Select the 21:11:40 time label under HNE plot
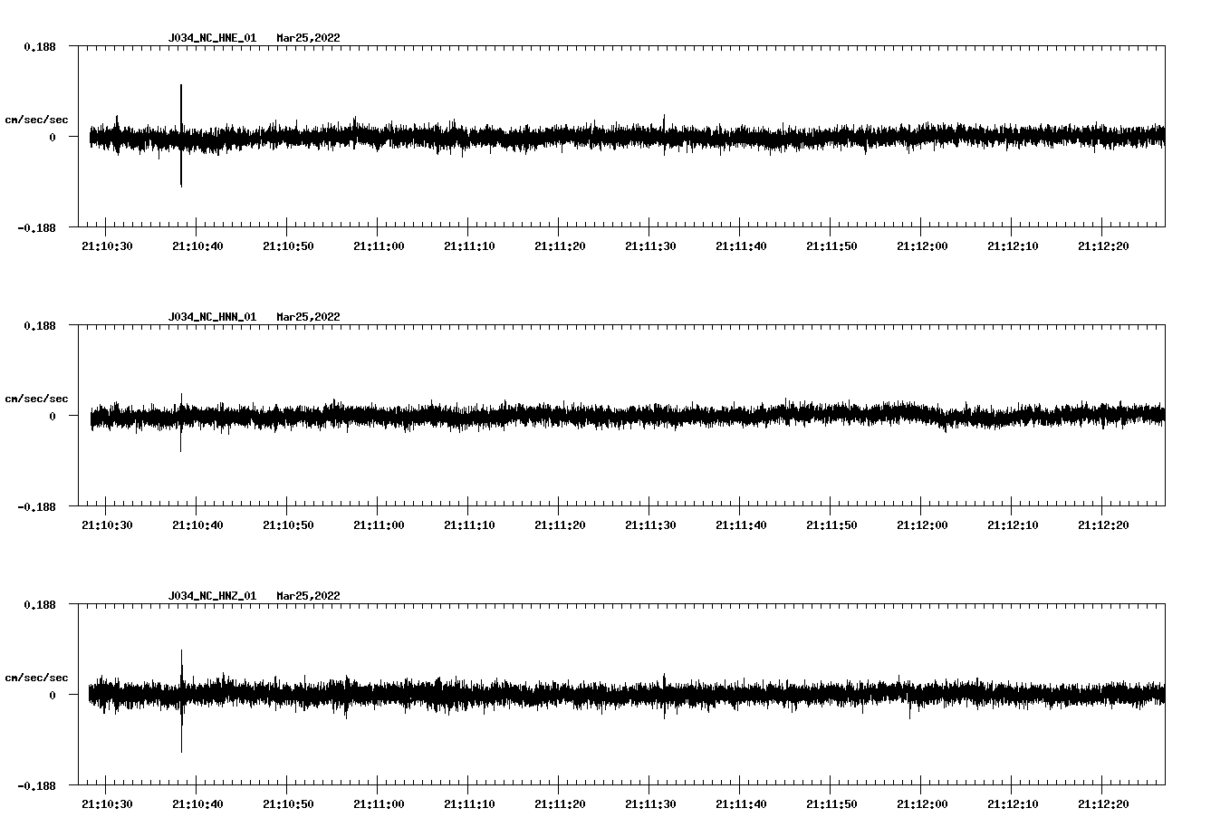Viewport: 1230px width, 837px height. [x=741, y=246]
